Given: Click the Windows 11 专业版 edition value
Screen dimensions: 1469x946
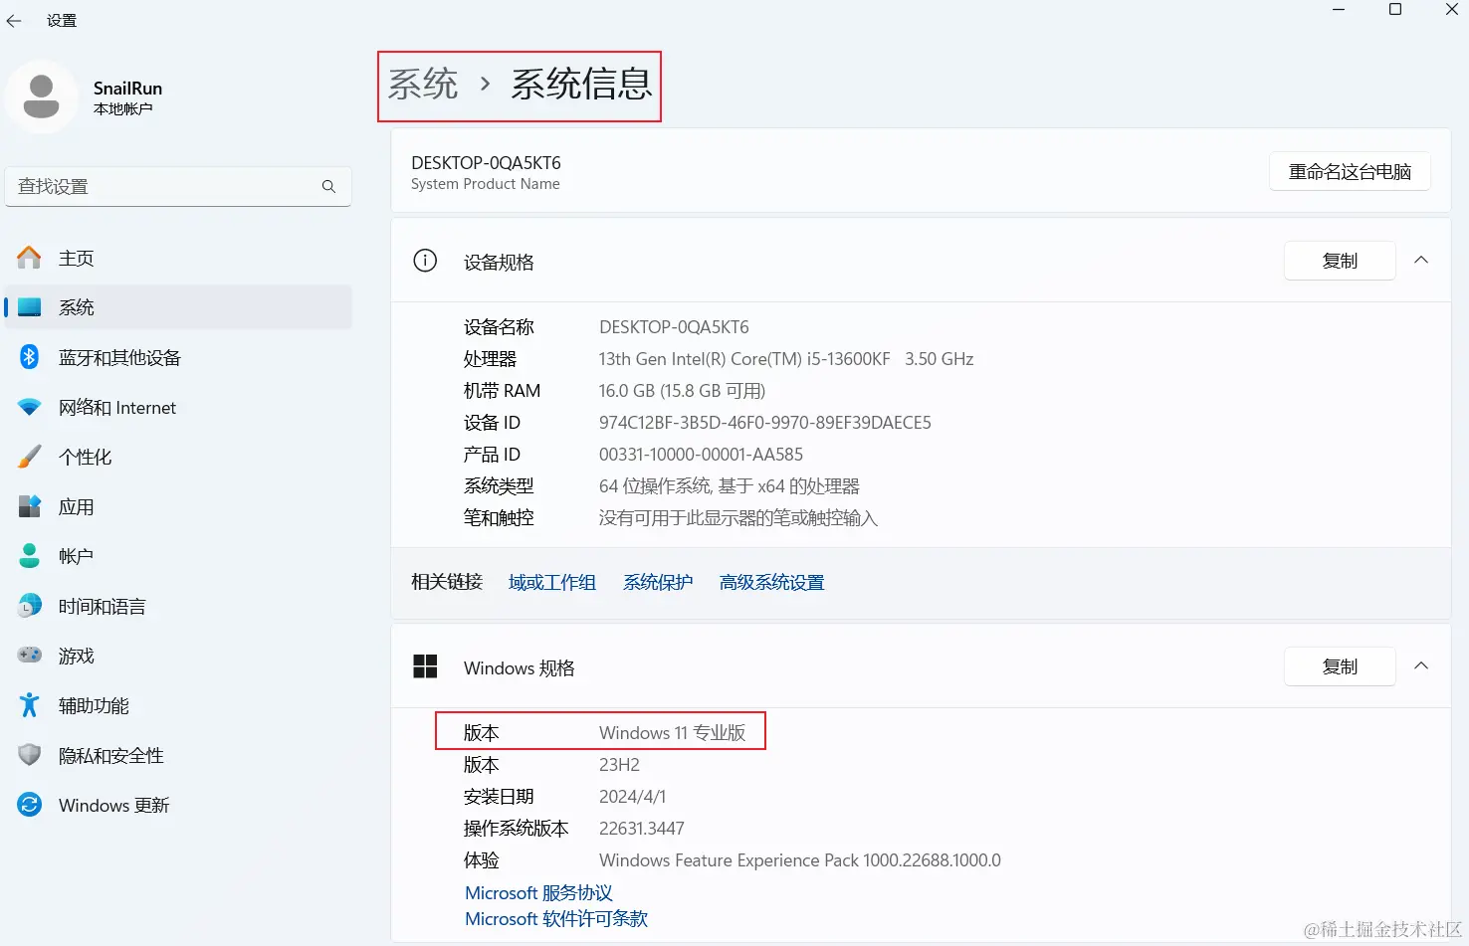Looking at the screenshot, I should point(672,733).
